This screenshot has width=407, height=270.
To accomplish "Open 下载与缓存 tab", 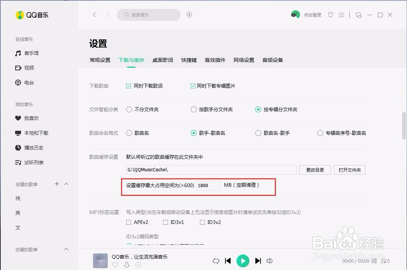I will 131,60.
